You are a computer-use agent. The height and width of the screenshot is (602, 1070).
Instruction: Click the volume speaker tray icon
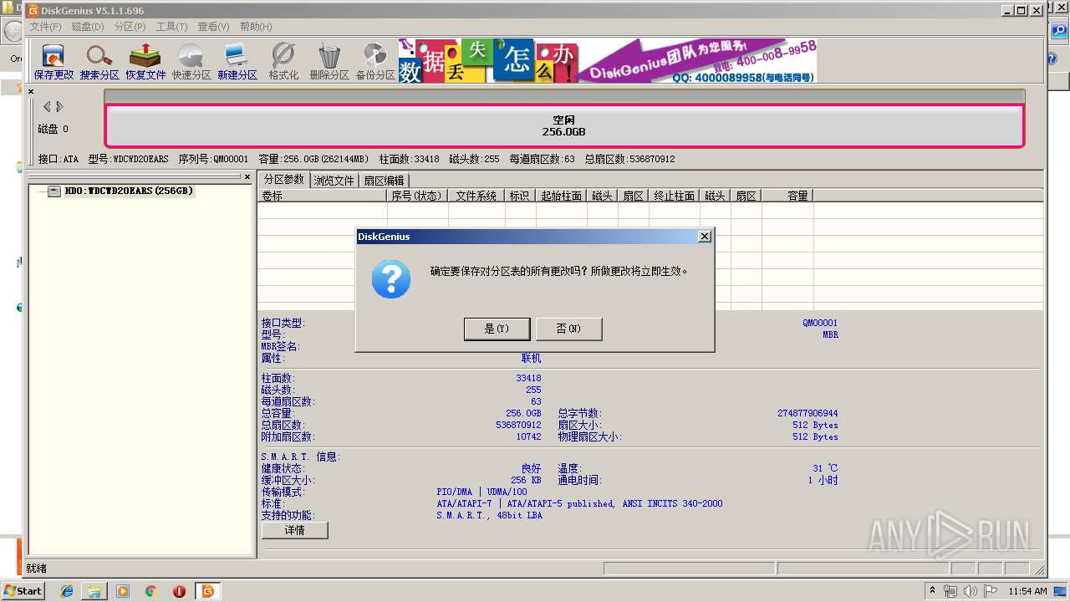(x=971, y=591)
